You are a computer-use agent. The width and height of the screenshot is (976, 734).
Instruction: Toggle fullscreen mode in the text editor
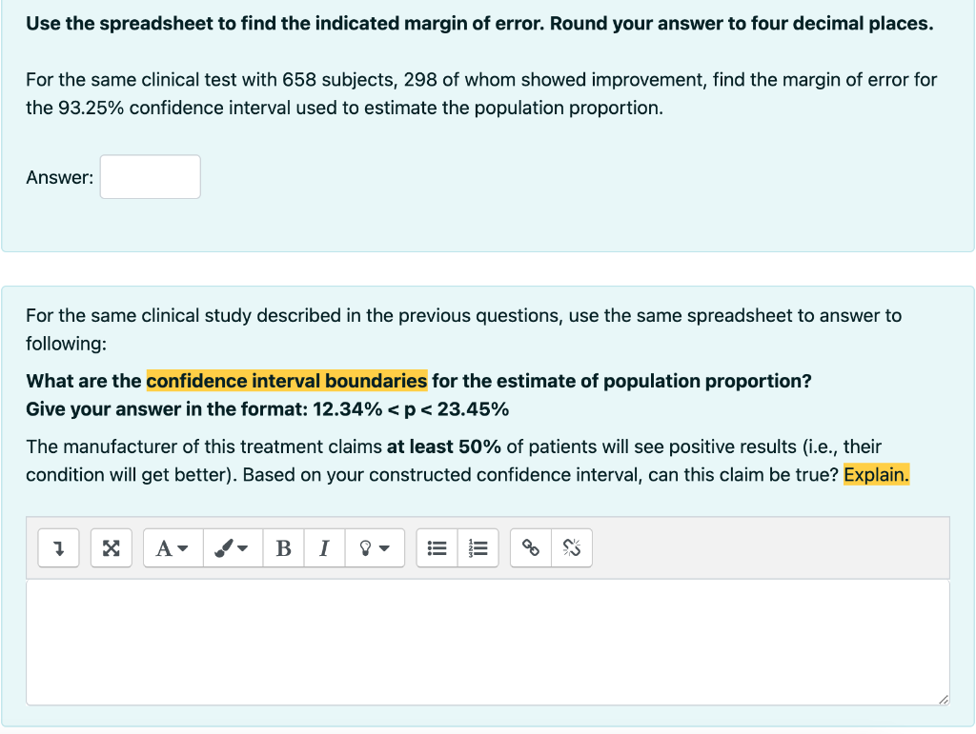[111, 547]
